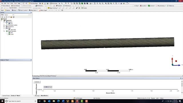Viewport: 183px width, 103px height.
Task: Select the Connections tree node
Action: (x=11, y=27)
